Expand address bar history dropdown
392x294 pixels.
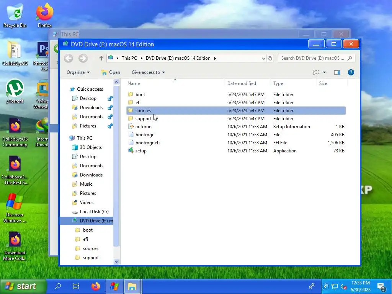click(x=263, y=58)
